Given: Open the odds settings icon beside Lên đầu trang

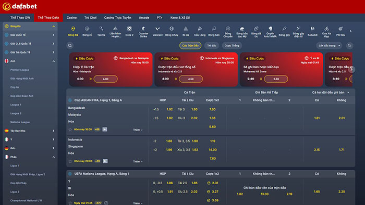Looking at the screenshot, I should click(350, 45).
